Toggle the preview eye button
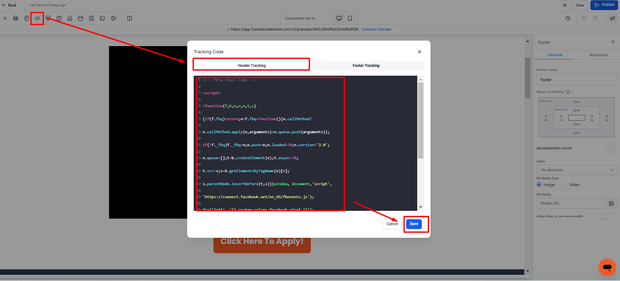The image size is (620, 281). pyautogui.click(x=565, y=5)
